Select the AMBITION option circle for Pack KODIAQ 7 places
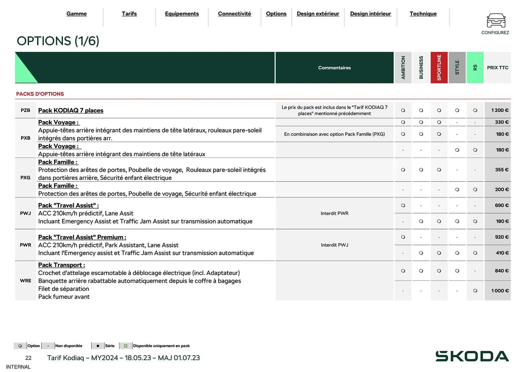Screen dimensions: 526x372 tap(403, 110)
